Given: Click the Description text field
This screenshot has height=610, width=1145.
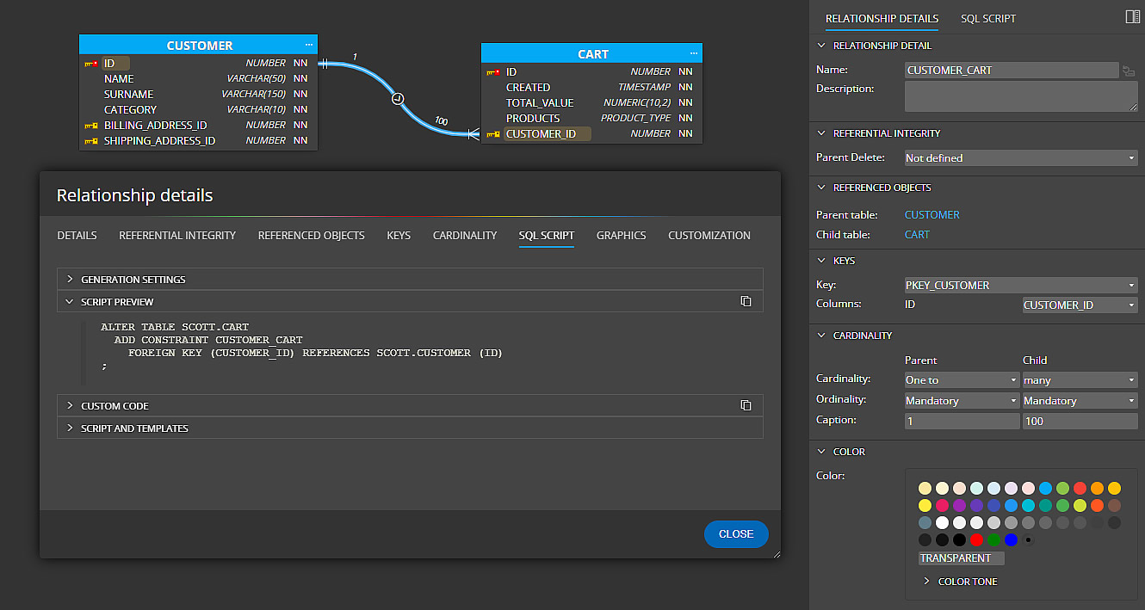Looking at the screenshot, I should coord(1020,96).
